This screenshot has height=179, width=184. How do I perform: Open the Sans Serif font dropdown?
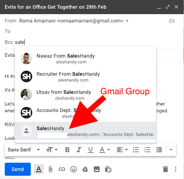(x=24, y=150)
